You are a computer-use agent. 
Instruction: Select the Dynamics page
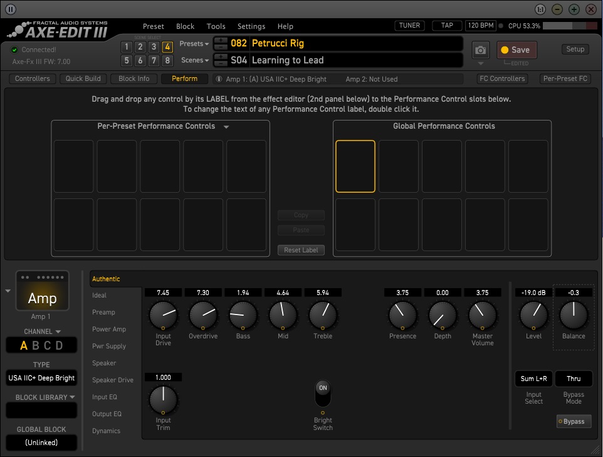point(106,431)
